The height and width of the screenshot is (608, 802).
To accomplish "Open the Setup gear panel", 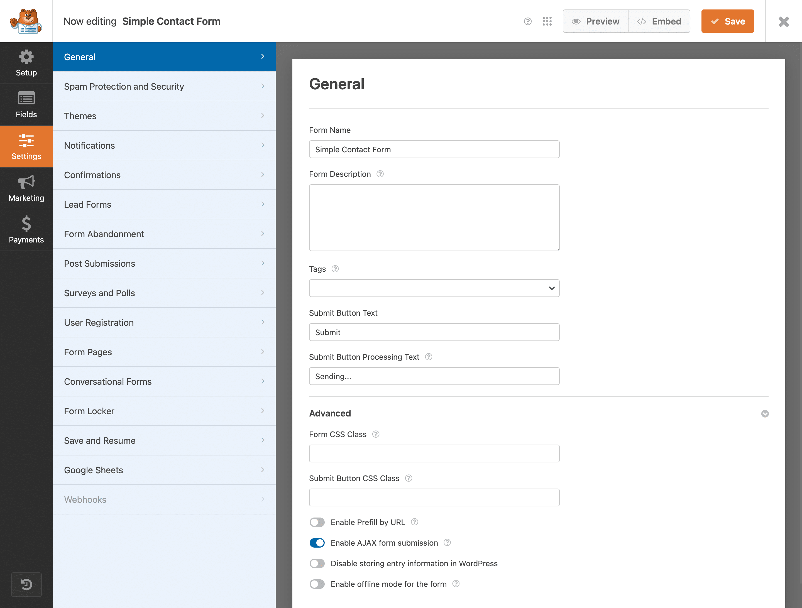I will point(26,63).
